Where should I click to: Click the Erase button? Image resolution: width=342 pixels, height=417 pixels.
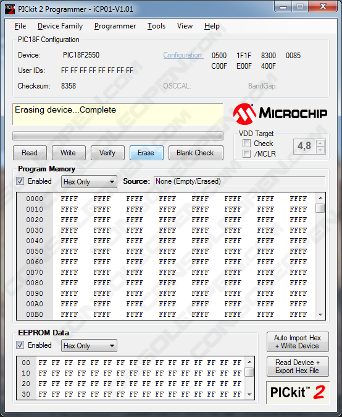coord(146,153)
